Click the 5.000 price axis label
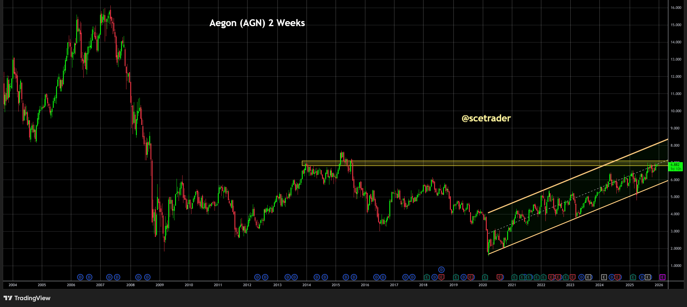687x307 pixels. [x=675, y=197]
